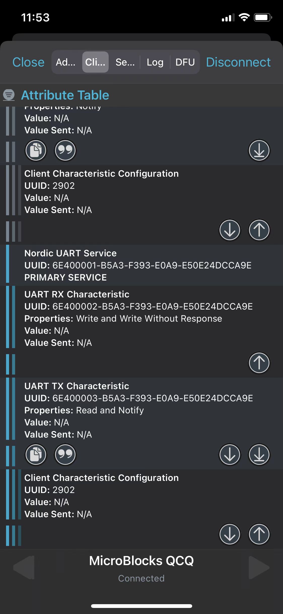Tap quote format icon under UART TX Characteristic

[65, 454]
